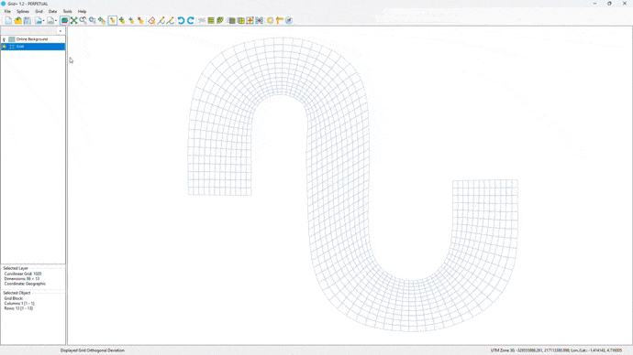Image resolution: width=633 pixels, height=355 pixels.
Task: Click the dark green grid block icon
Action: [231, 20]
